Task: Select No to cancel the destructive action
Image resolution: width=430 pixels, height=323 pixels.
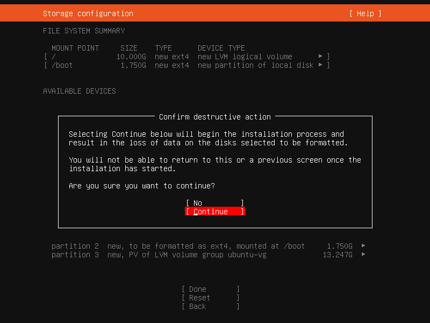Action: point(214,202)
